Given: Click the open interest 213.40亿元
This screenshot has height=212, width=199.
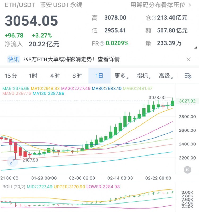Looking at the screenshot, I should point(172,18).
